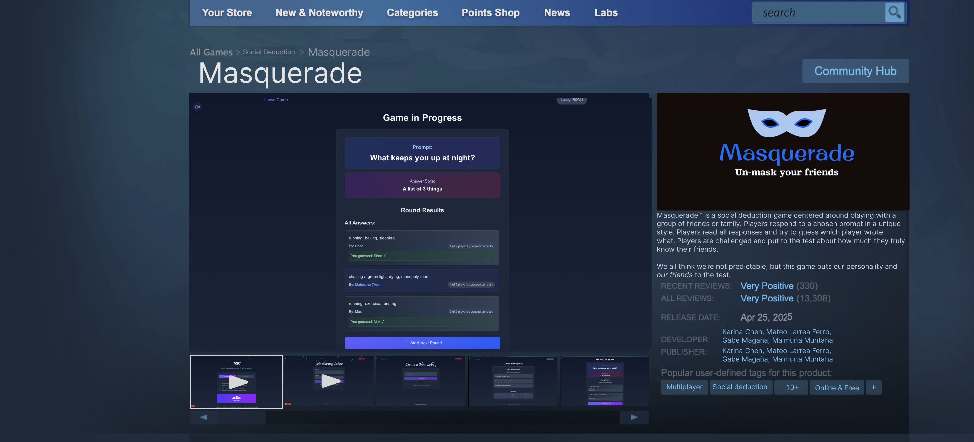This screenshot has height=442, width=974.
Task: Open publisher Gabe Magaña, Maimuna Muntaha link
Action: coord(777,359)
